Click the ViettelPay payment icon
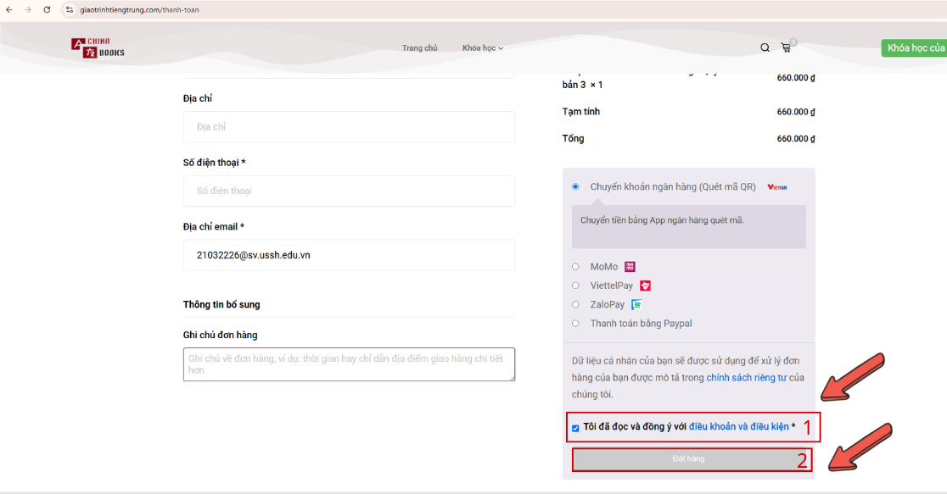Screen dimensions: 947x494 point(644,286)
